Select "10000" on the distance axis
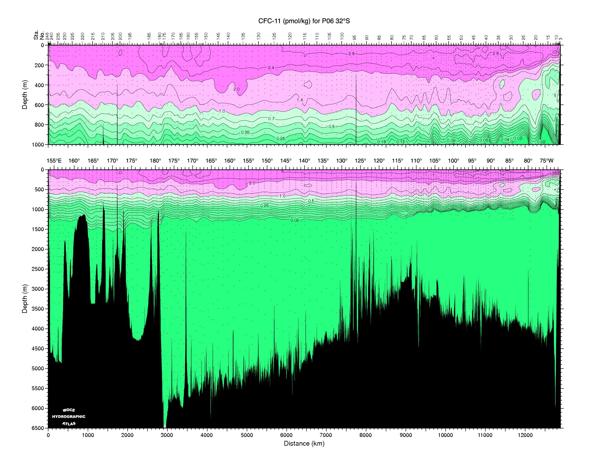This screenshot has width=591, height=463. 445,435
